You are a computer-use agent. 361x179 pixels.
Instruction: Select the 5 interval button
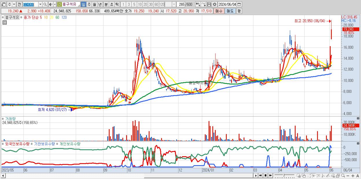(x=134, y=4)
